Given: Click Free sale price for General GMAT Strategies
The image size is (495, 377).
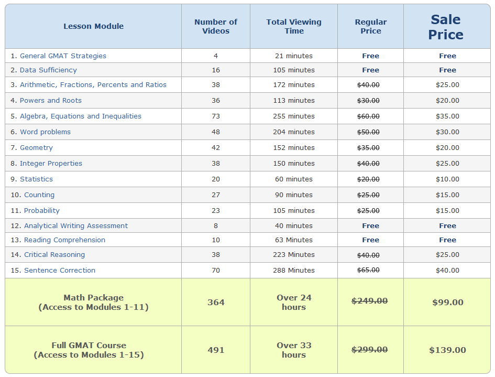Looking at the screenshot, I should 448,56.
